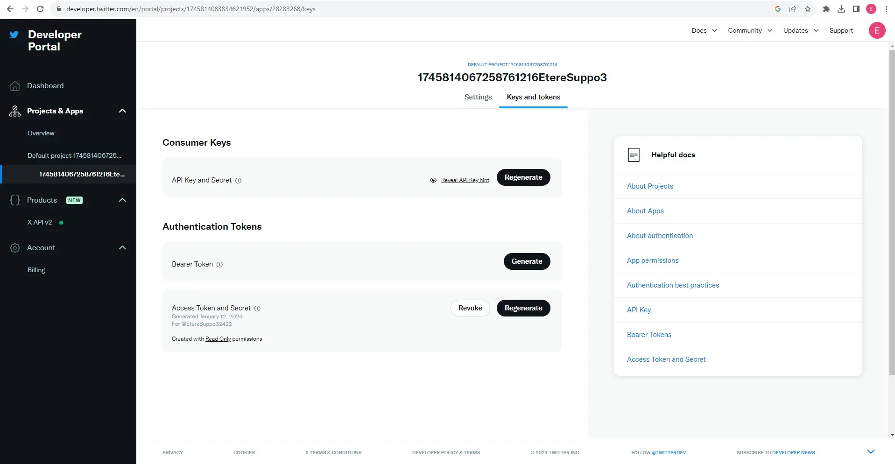Collapse the Projects & Apps section

pos(122,111)
